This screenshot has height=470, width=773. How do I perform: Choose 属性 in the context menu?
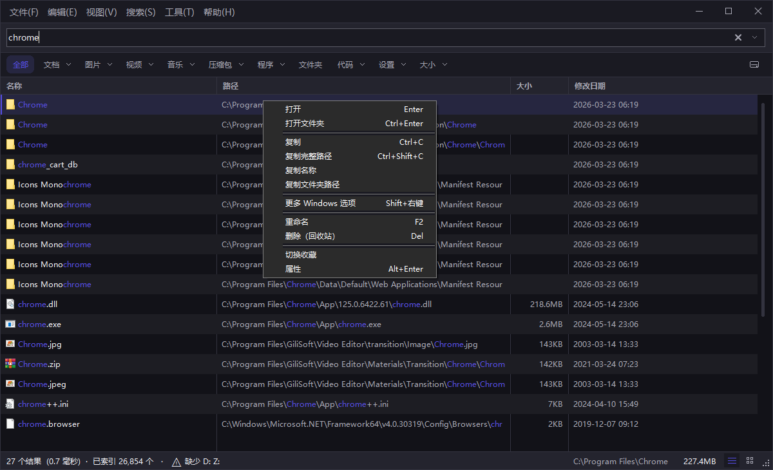click(x=350, y=269)
